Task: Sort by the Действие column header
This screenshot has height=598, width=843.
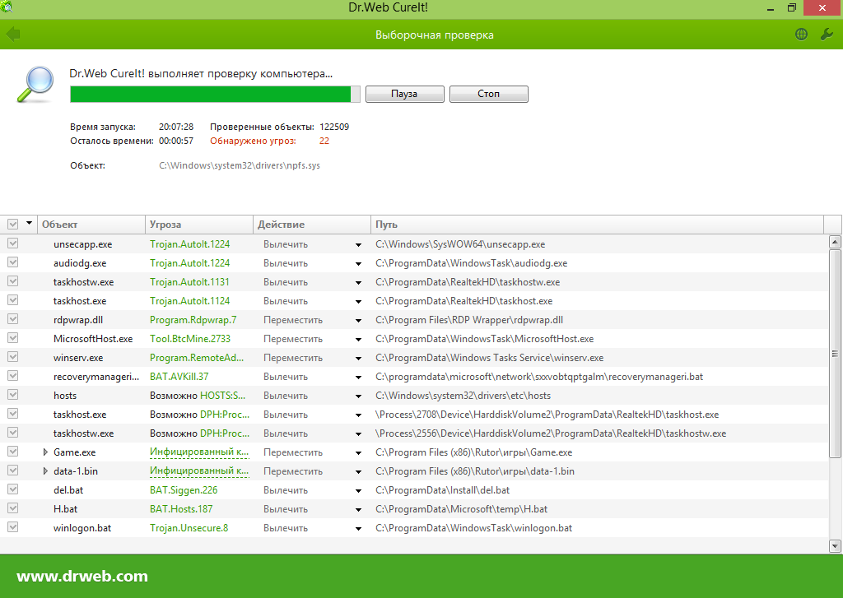Action: [312, 225]
